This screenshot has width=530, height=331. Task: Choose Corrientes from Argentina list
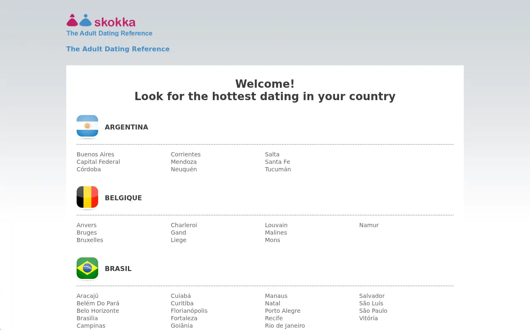[x=185, y=154]
